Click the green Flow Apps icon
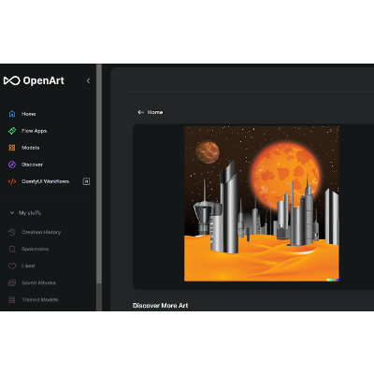Viewport: 374px width, 374px height. (x=12, y=131)
